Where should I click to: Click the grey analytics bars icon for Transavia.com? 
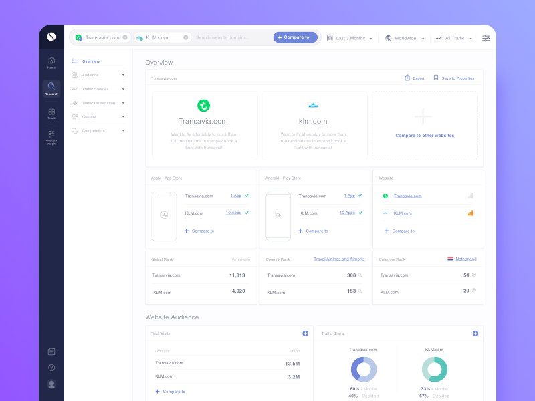click(x=471, y=196)
